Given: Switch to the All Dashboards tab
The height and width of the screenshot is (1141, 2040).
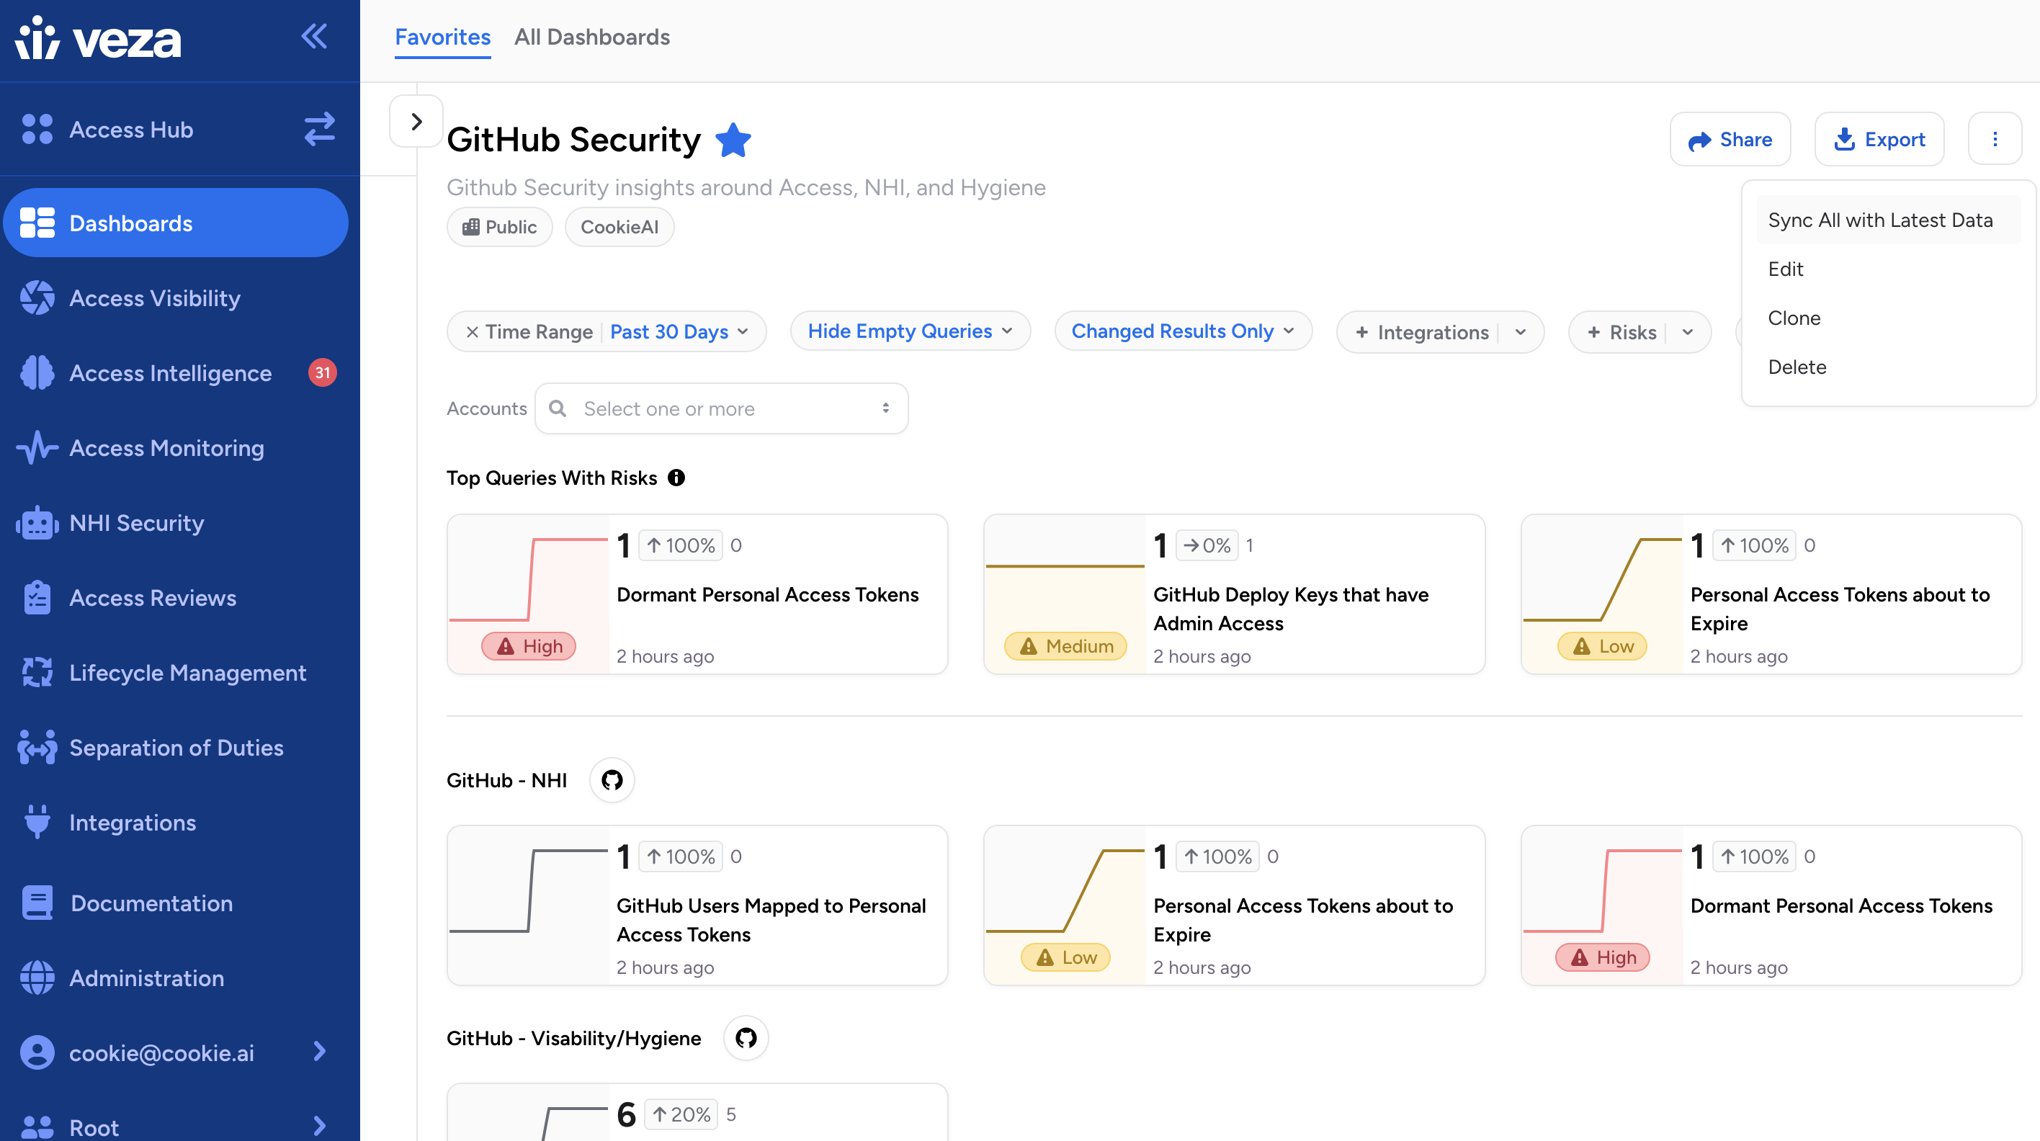Looking at the screenshot, I should point(591,37).
